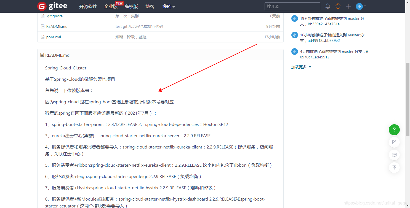
Task: Open the user avatar dropdown menu
Action: click(x=360, y=6)
